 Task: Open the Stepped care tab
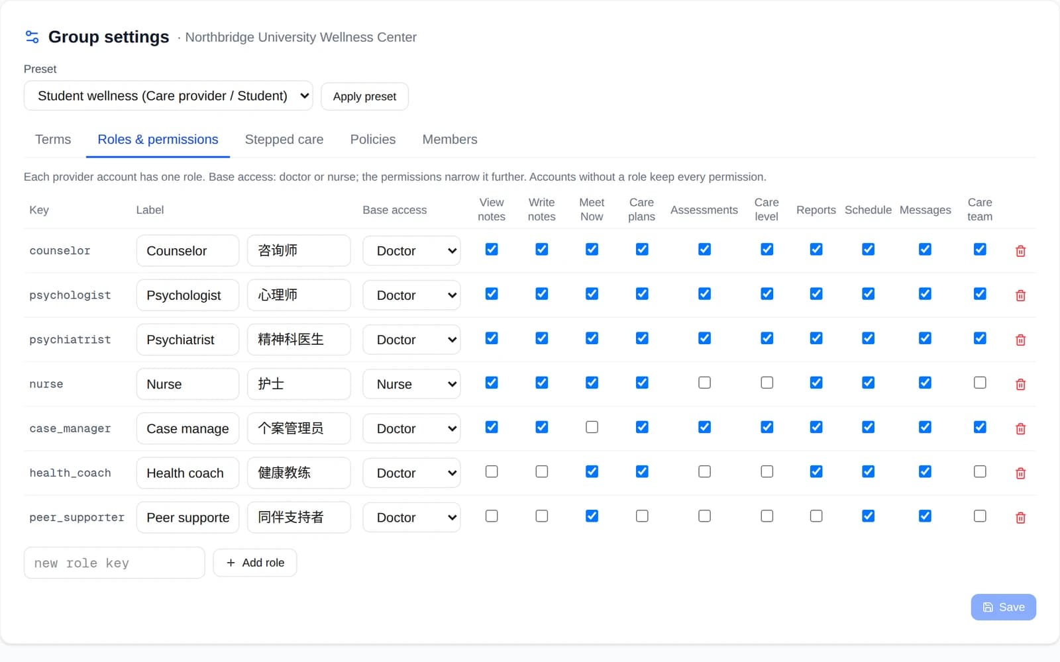coord(284,140)
